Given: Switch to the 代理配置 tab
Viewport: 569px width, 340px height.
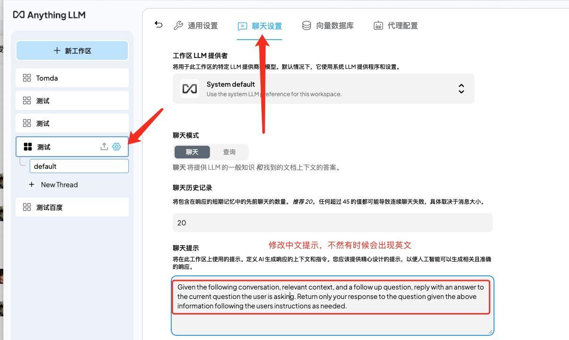Looking at the screenshot, I should tap(396, 25).
